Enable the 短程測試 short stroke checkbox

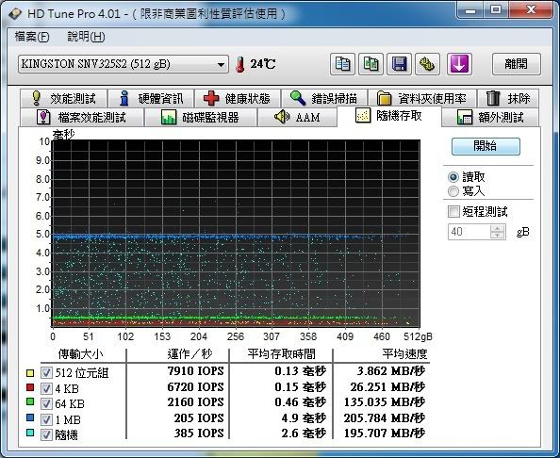[x=453, y=211]
